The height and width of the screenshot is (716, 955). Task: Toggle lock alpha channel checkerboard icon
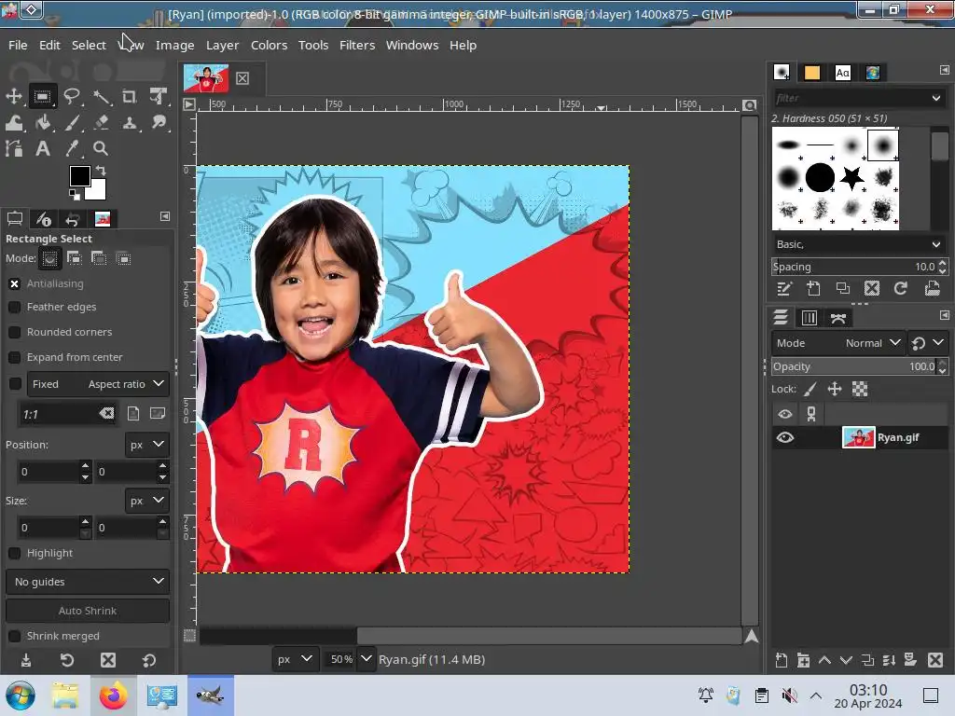(x=860, y=389)
